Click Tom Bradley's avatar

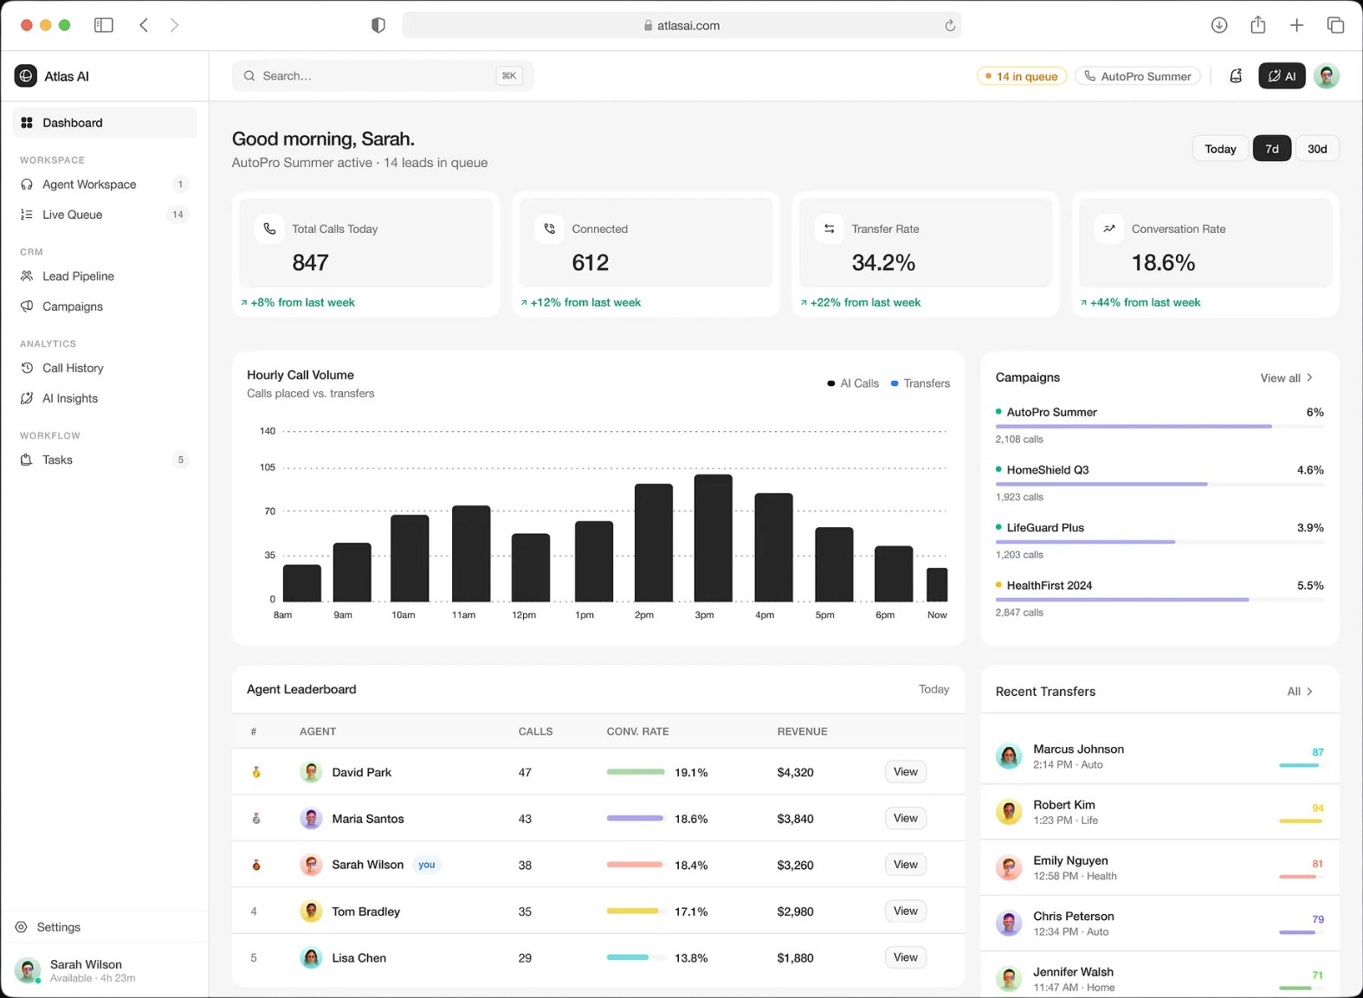point(311,911)
